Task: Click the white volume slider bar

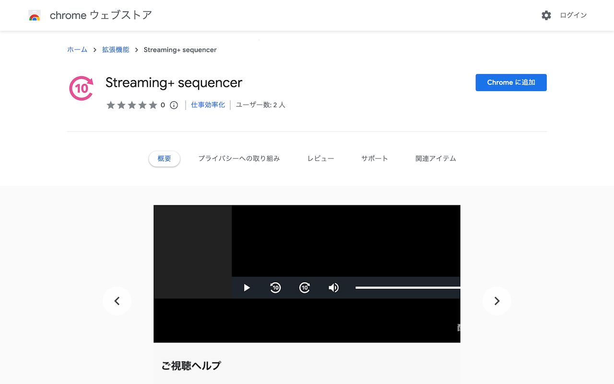Action: point(408,288)
